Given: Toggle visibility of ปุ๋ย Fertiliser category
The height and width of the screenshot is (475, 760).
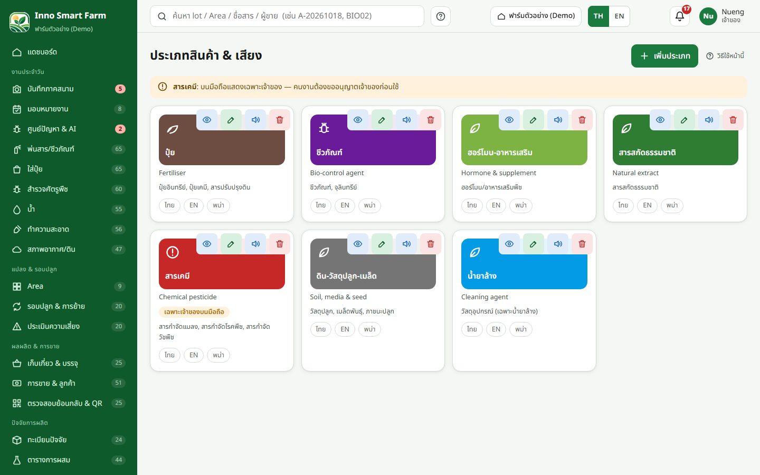Looking at the screenshot, I should tap(207, 120).
